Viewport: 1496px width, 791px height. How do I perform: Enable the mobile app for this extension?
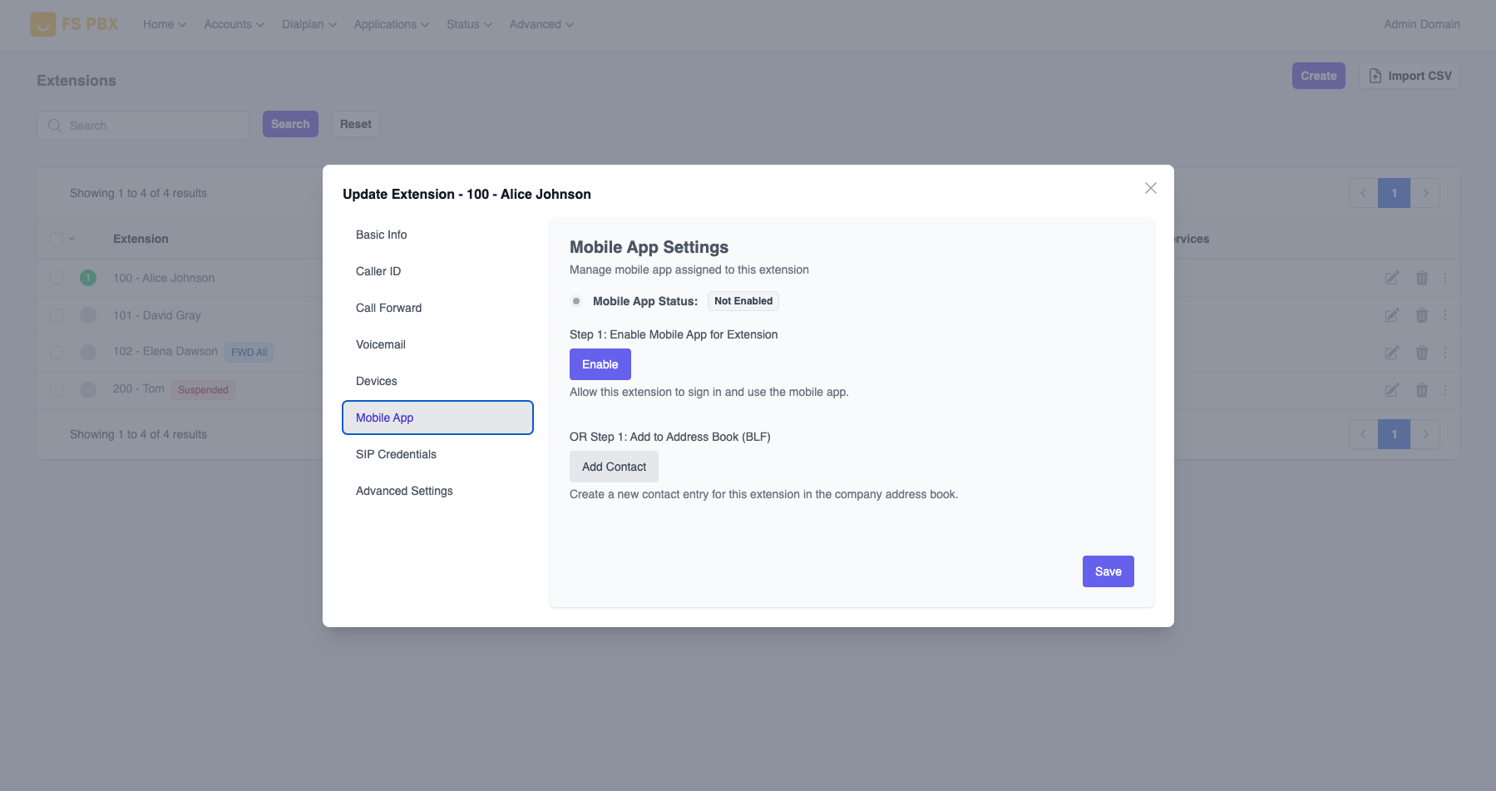(x=600, y=364)
